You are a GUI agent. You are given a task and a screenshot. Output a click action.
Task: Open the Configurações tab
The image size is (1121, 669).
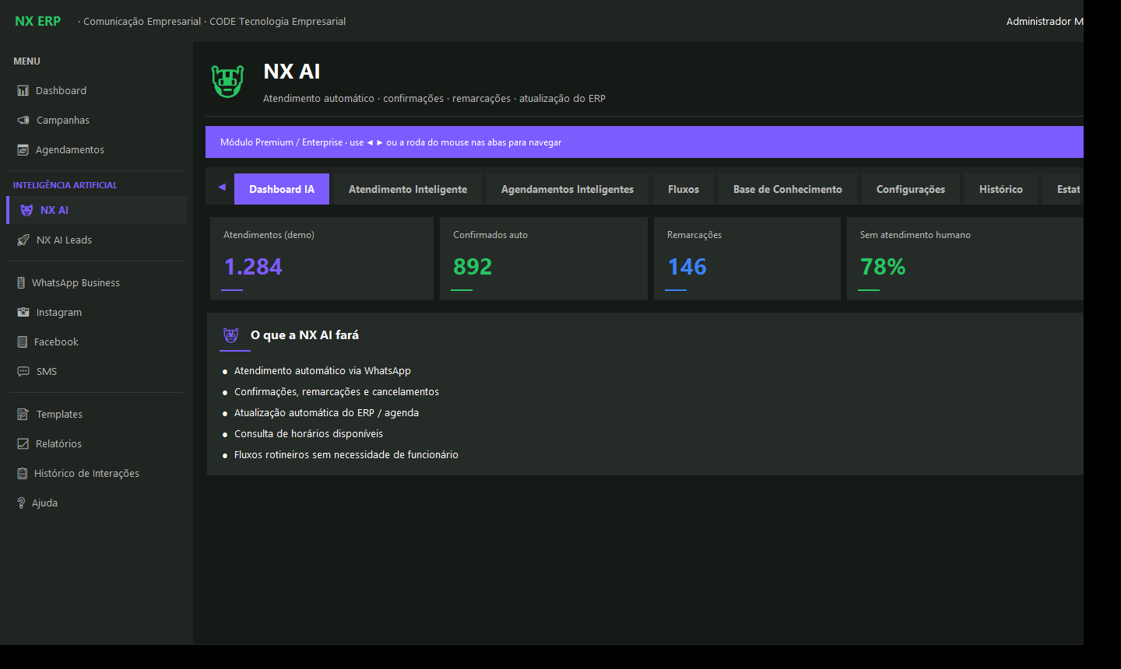pyautogui.click(x=911, y=189)
